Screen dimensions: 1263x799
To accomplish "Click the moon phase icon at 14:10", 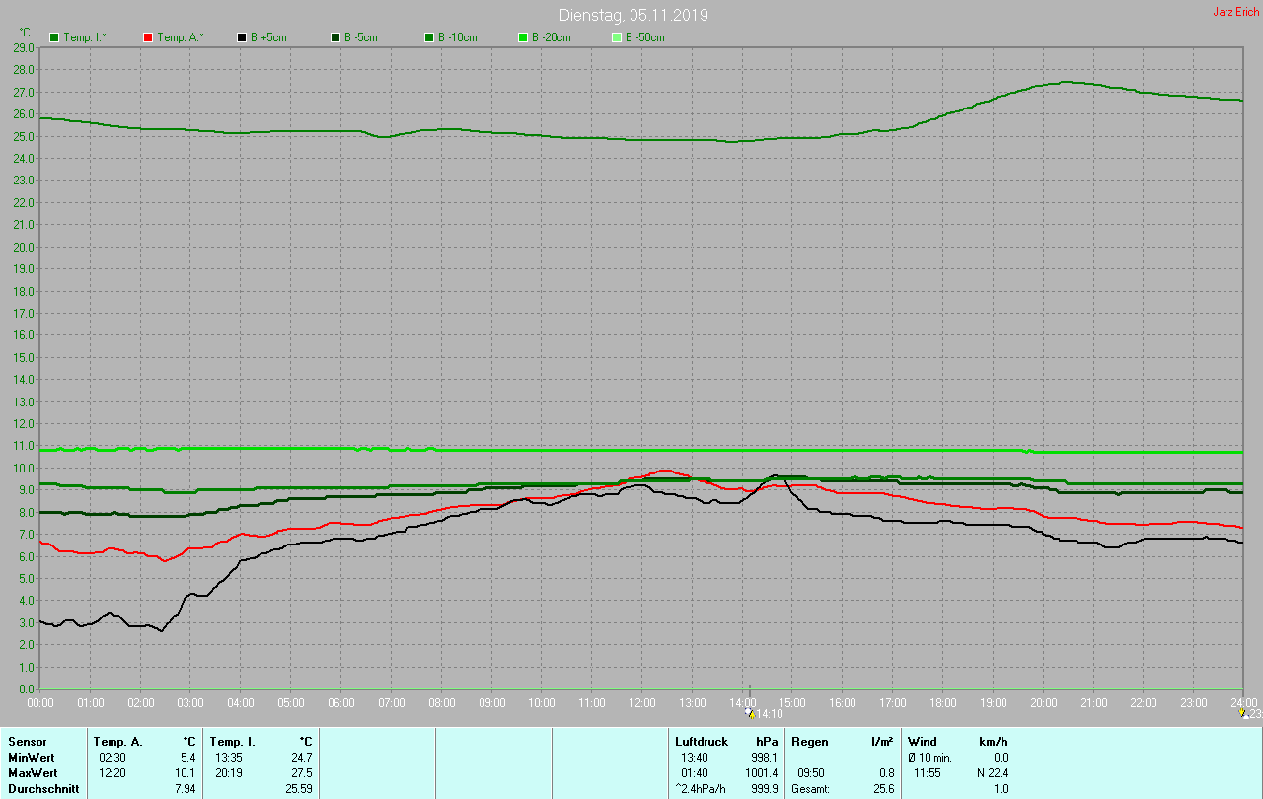I will (x=751, y=713).
